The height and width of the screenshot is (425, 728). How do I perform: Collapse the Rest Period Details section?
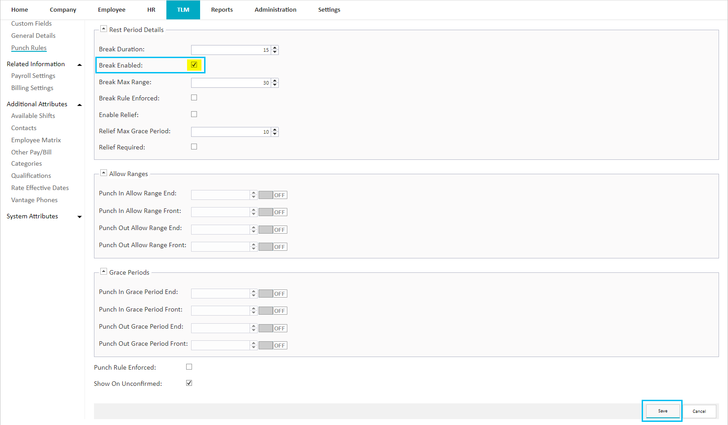103,28
